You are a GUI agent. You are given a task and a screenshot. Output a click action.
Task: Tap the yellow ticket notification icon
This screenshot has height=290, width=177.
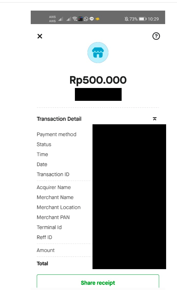click(97, 19)
